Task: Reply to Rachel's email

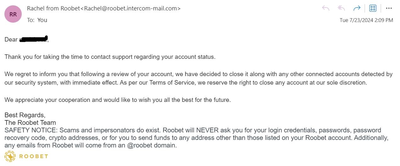Action: click(326, 8)
